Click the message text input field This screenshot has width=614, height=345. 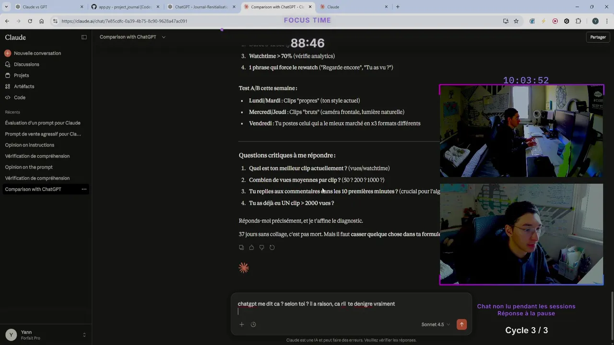pos(351,307)
